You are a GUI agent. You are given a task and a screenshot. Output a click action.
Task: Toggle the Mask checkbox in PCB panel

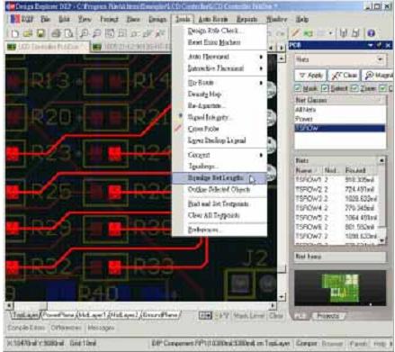coord(298,88)
